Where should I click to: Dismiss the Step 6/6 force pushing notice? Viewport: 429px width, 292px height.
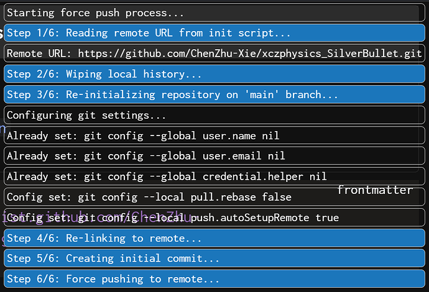113,279
